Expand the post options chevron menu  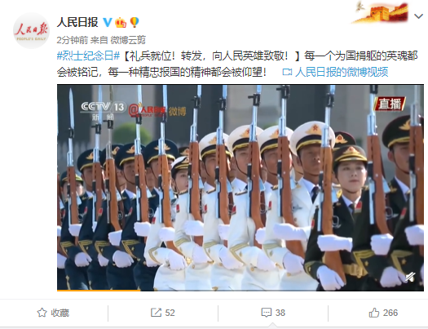(x=418, y=16)
